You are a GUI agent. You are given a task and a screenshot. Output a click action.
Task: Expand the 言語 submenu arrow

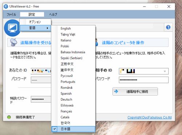[47, 28]
